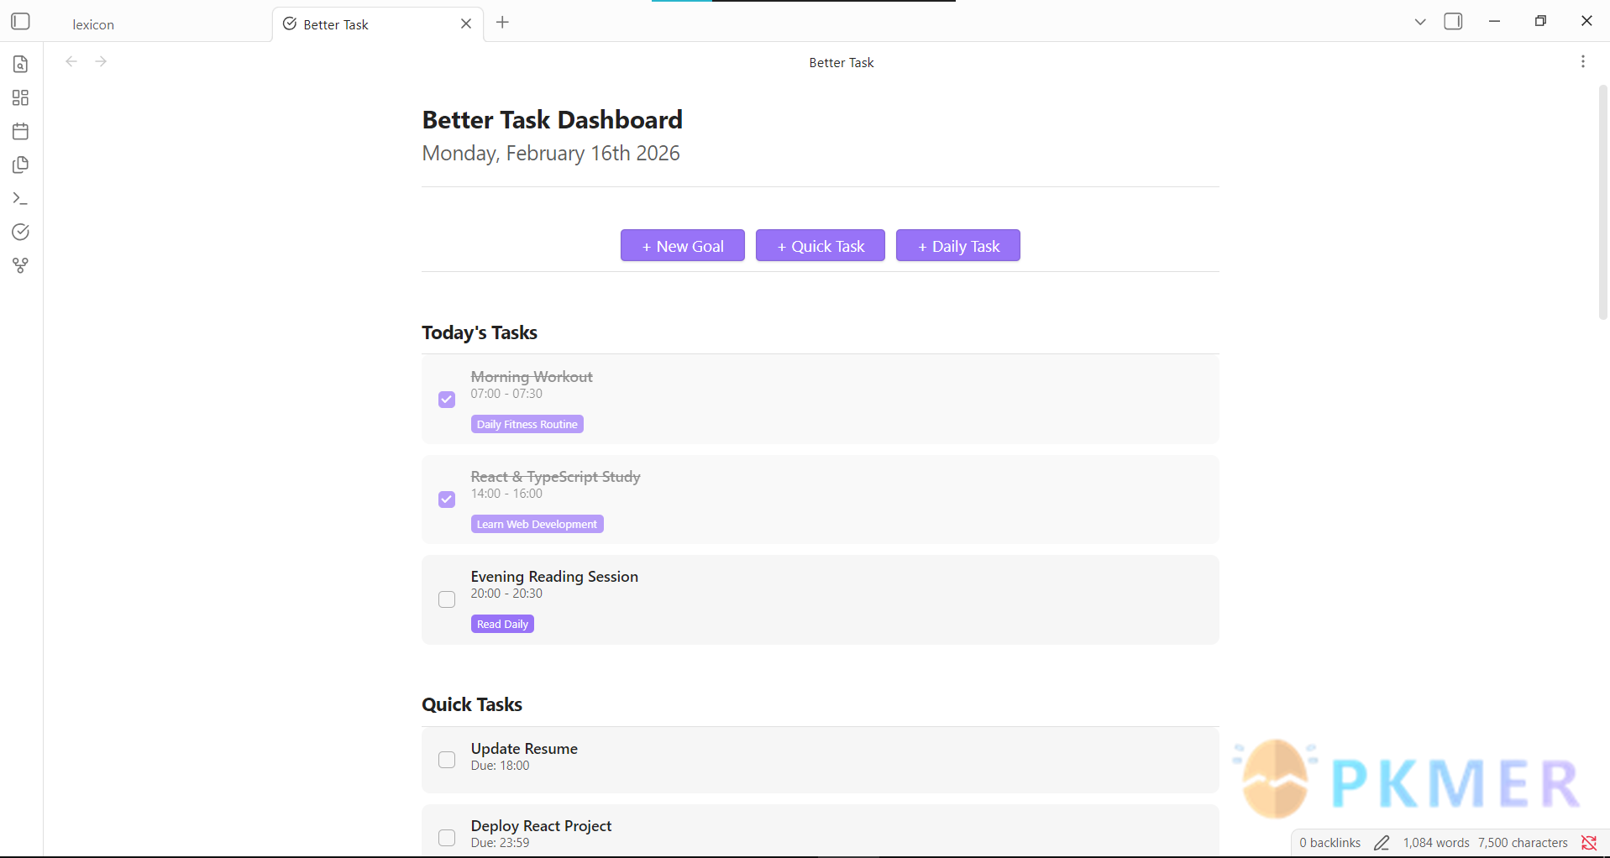Close the Better Task tab
This screenshot has height=858, width=1610.
coord(466,24)
